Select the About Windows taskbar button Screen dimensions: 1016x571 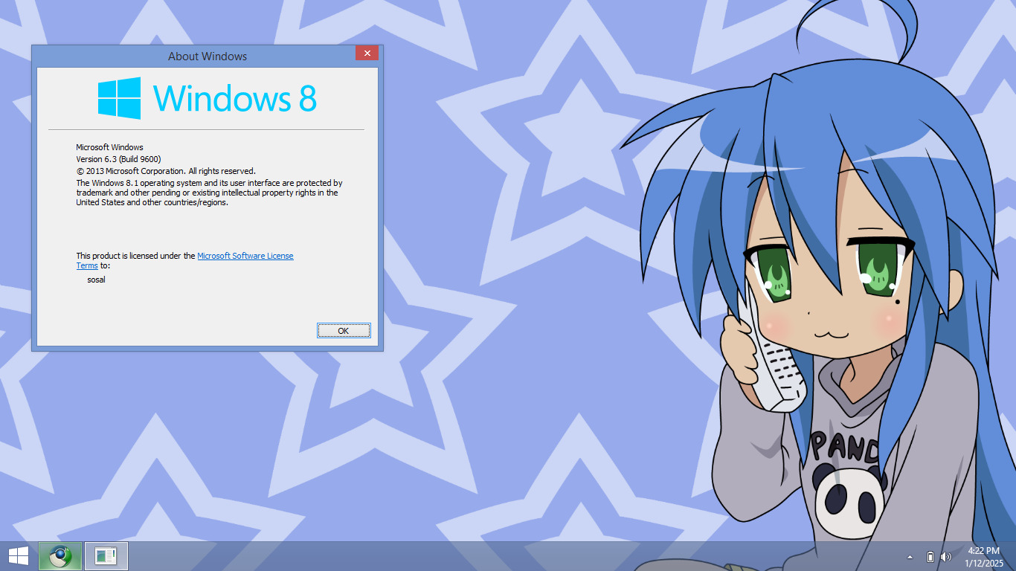(106, 556)
